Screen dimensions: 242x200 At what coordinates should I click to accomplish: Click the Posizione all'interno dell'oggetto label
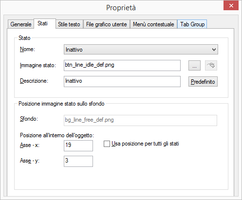click(x=57, y=135)
